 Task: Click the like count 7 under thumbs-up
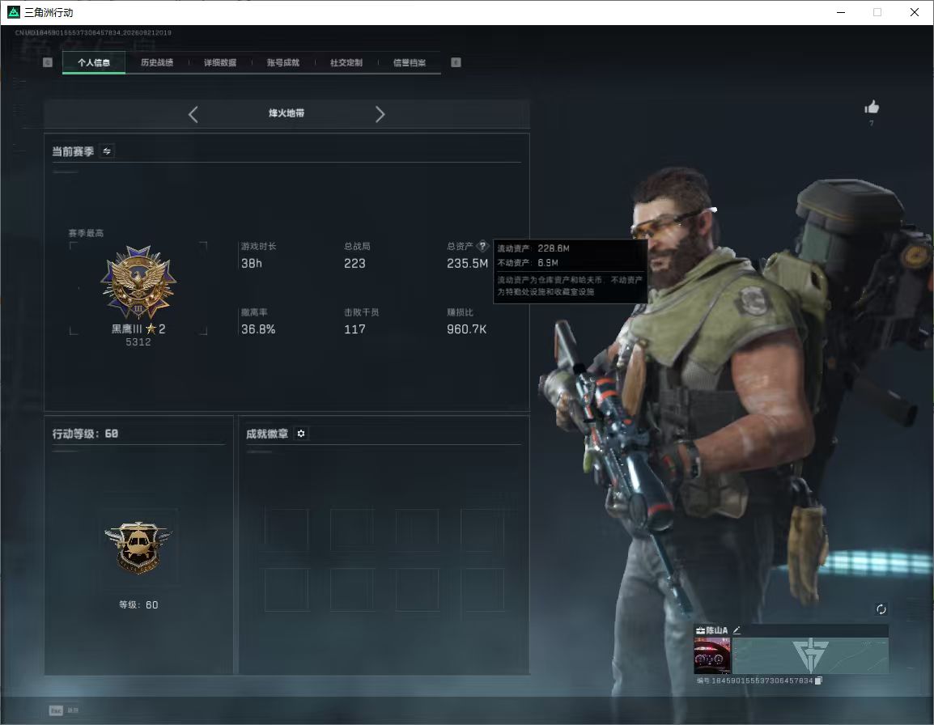(872, 123)
